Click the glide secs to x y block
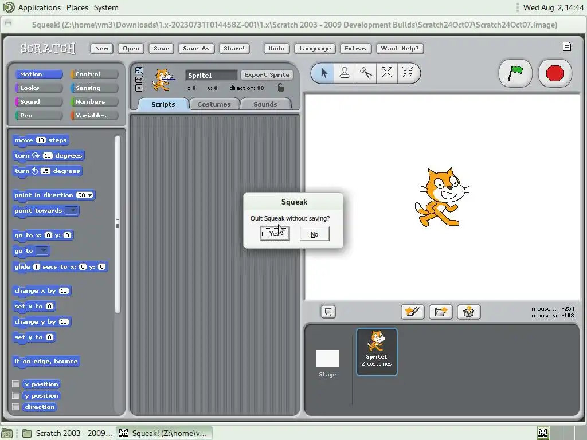The width and height of the screenshot is (587, 440). coord(60,267)
